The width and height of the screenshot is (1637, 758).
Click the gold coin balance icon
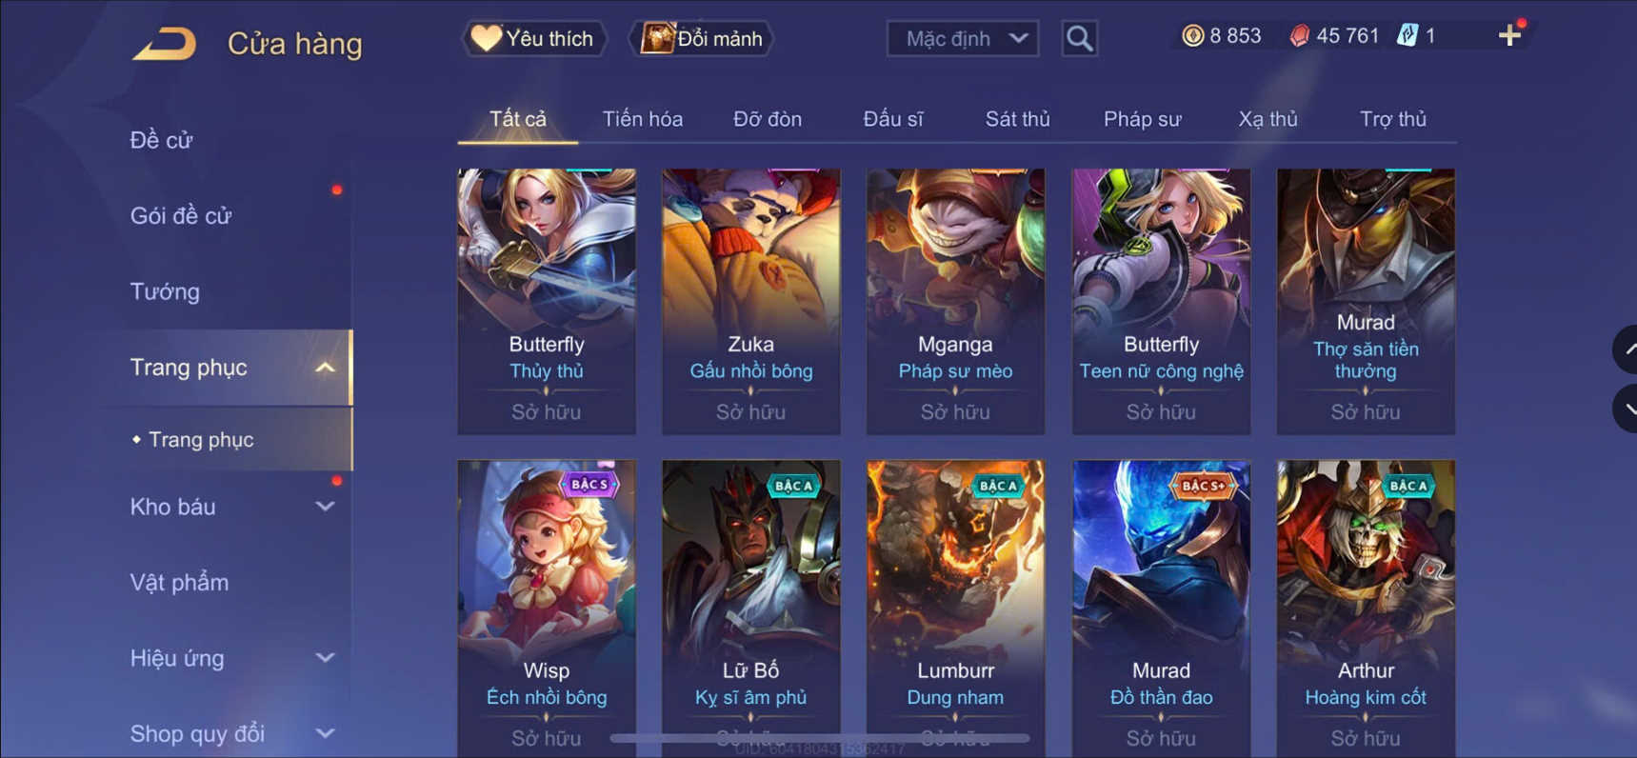[1192, 36]
